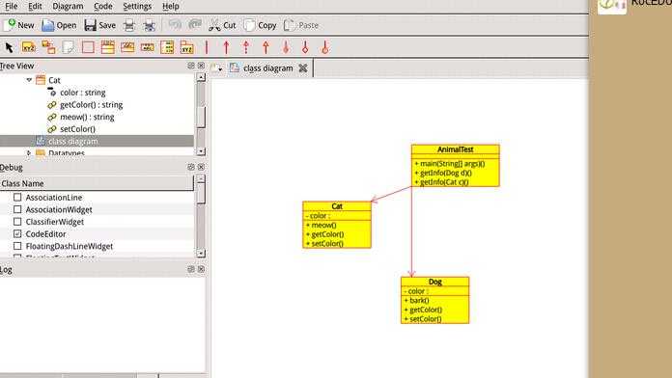This screenshot has height=378, width=672.
Task: Open the Edit menu
Action: 35,6
